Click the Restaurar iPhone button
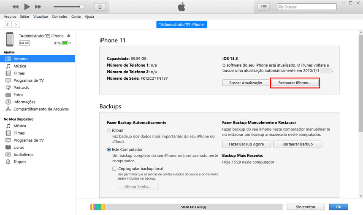The width and height of the screenshot is (363, 215). pyautogui.click(x=295, y=83)
